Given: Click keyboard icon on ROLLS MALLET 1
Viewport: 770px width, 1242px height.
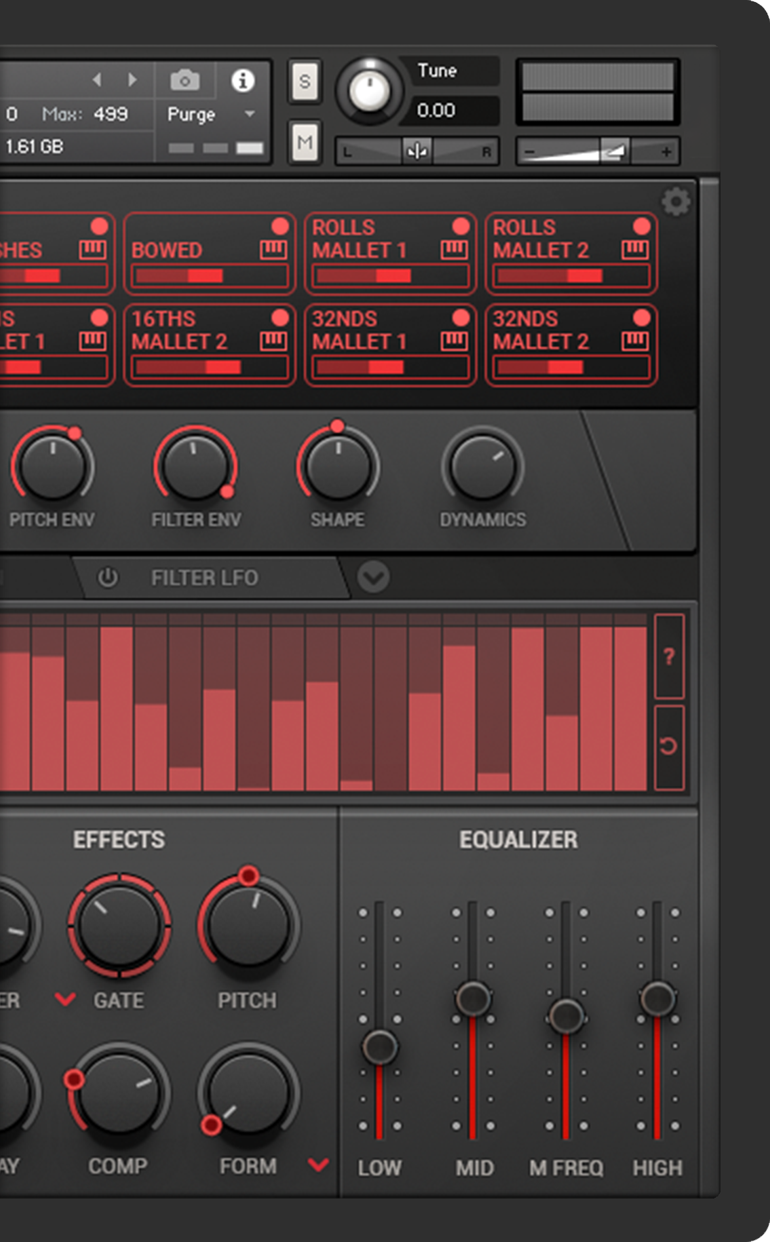Looking at the screenshot, I should (x=454, y=250).
